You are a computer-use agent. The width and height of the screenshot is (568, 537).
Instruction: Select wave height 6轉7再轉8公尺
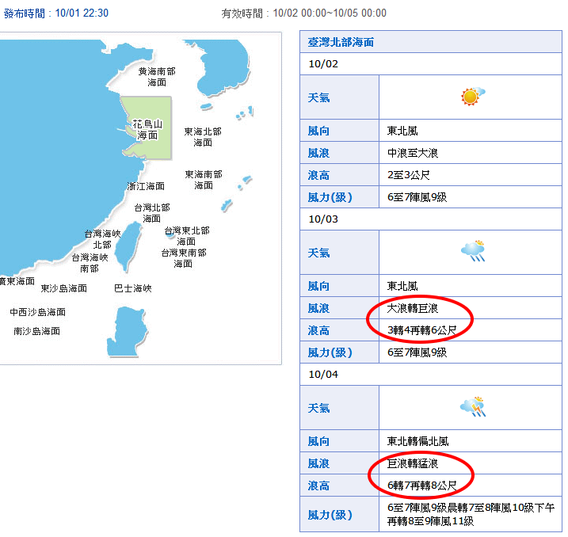tap(422, 486)
